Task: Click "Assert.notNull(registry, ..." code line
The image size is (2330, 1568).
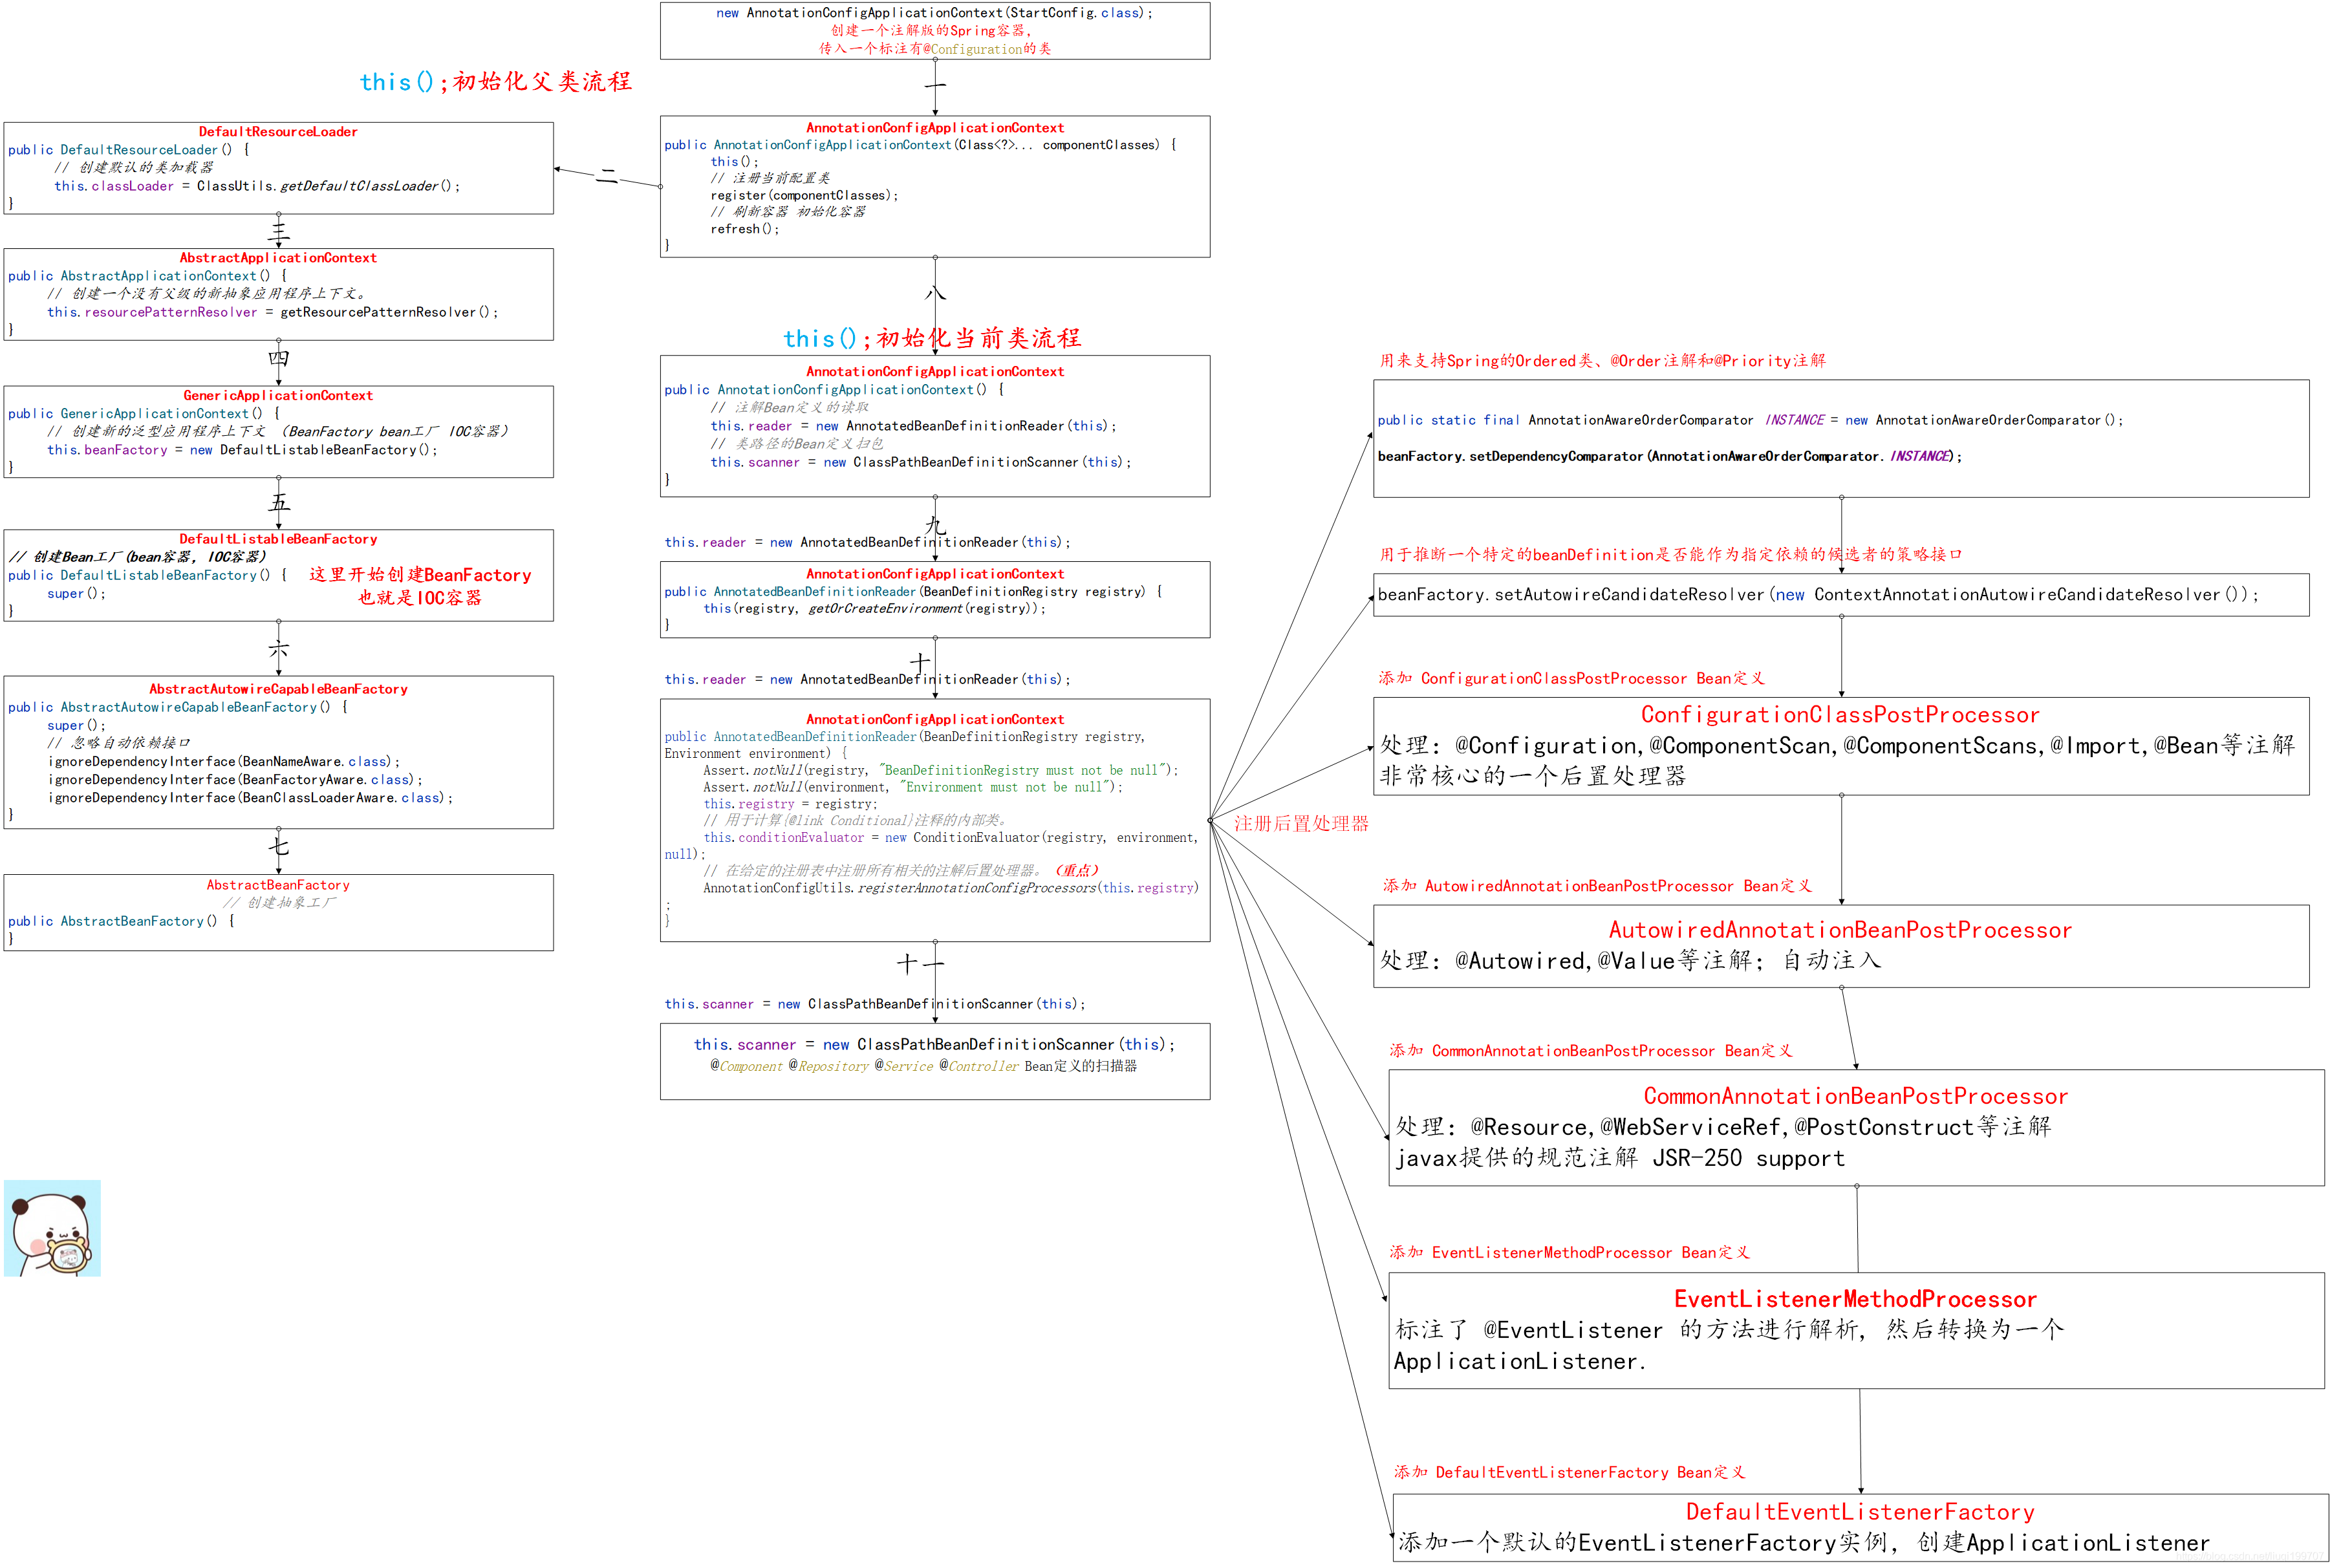Action: [x=940, y=770]
